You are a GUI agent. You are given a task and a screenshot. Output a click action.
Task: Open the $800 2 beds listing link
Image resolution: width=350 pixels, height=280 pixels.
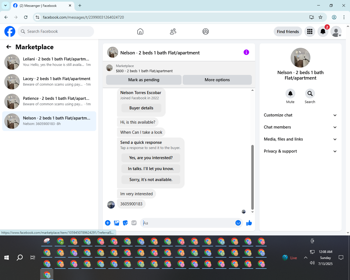tap(144, 71)
